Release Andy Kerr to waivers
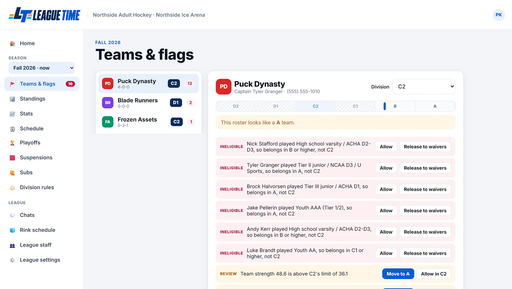 425,232
